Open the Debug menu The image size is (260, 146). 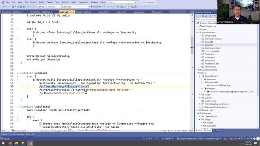coord(50,2)
